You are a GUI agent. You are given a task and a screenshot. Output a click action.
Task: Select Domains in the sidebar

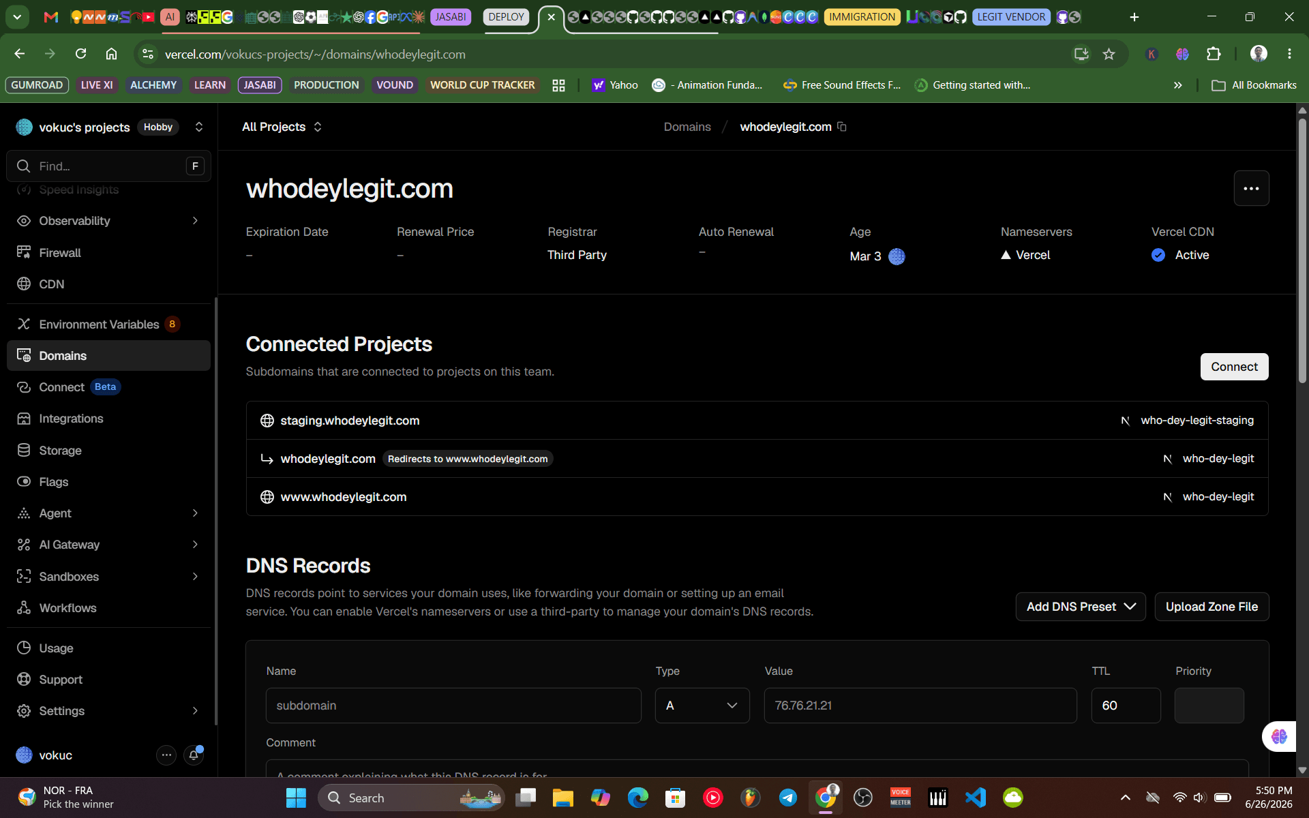tap(109, 356)
